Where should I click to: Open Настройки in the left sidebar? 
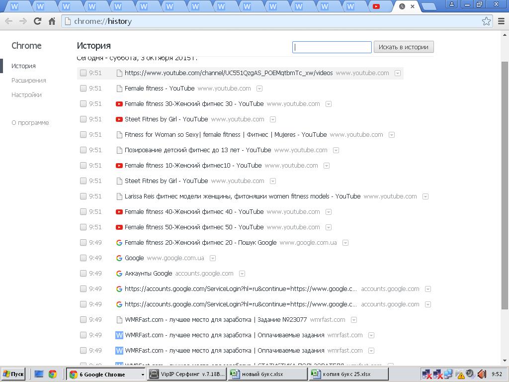[26, 95]
